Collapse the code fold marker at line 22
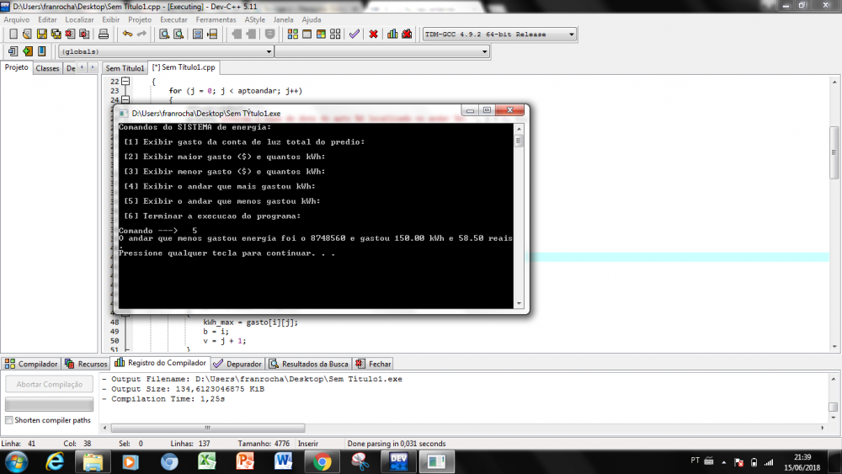 click(125, 82)
